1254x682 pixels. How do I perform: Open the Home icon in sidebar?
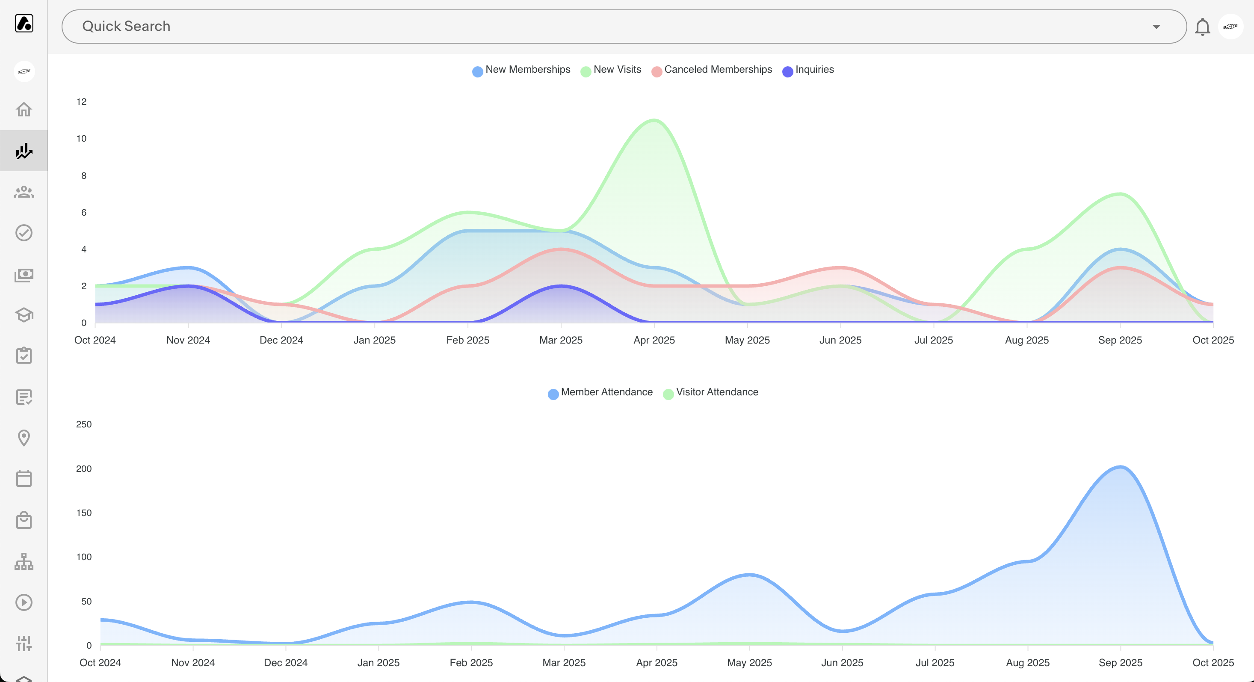coord(24,109)
